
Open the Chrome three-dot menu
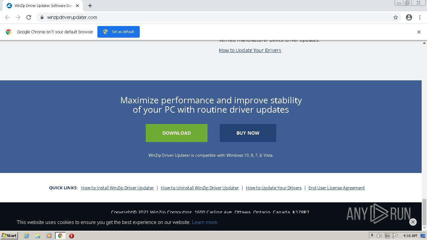tap(420, 17)
